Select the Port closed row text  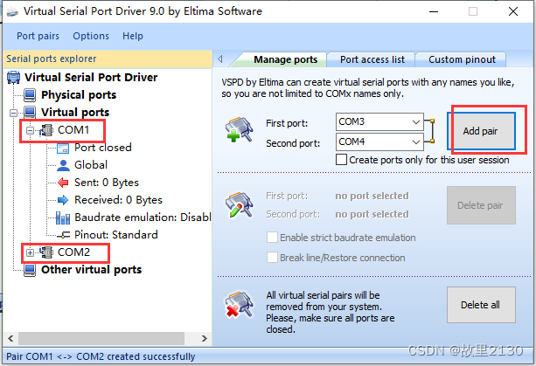103,148
